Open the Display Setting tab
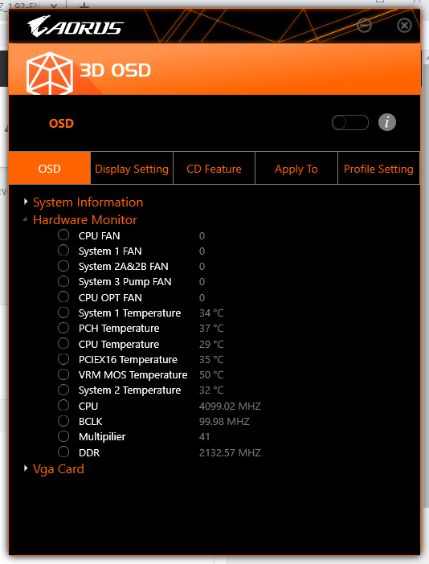Viewport: 429px width, 564px height. click(x=132, y=169)
